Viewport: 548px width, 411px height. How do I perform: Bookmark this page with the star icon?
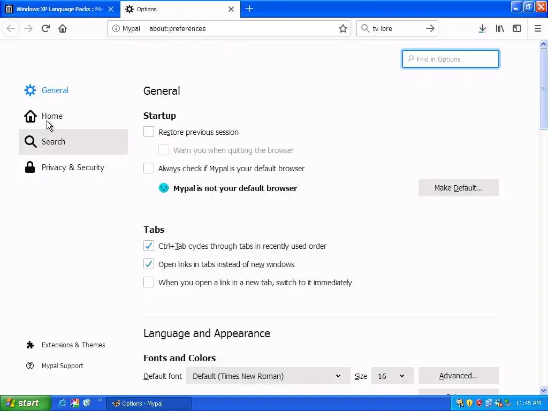click(x=343, y=29)
